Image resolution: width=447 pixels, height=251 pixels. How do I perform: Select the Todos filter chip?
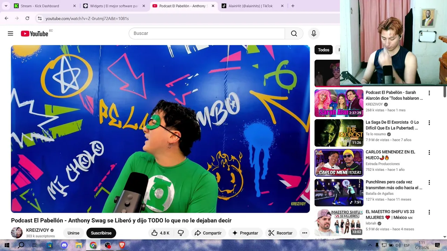[323, 50]
